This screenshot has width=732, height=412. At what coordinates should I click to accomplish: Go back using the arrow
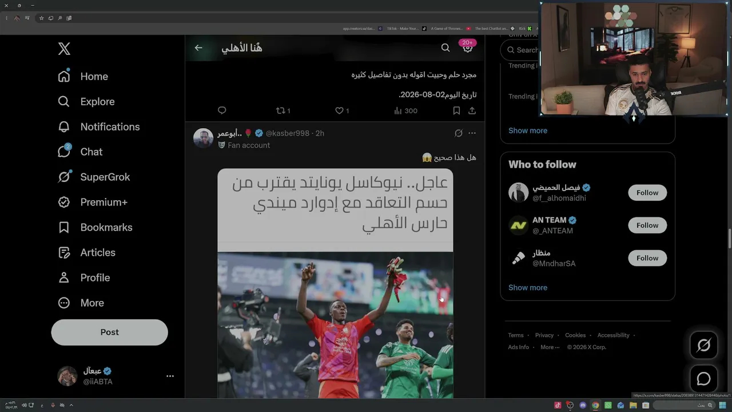[198, 48]
